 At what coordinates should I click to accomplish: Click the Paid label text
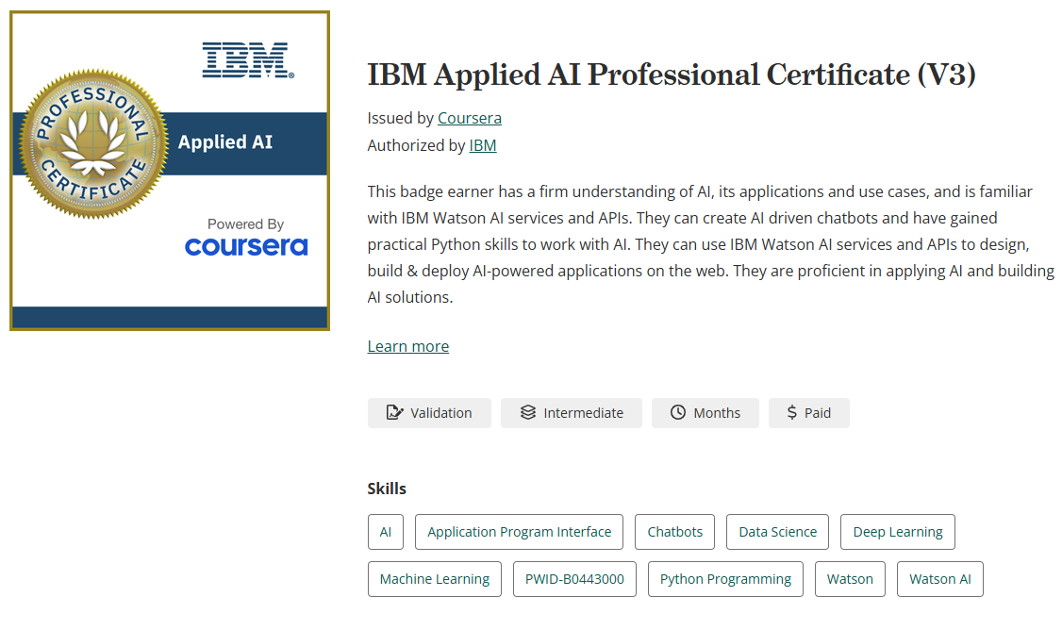818,413
